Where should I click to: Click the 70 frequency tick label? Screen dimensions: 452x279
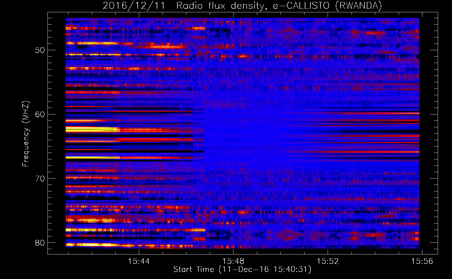coord(40,179)
